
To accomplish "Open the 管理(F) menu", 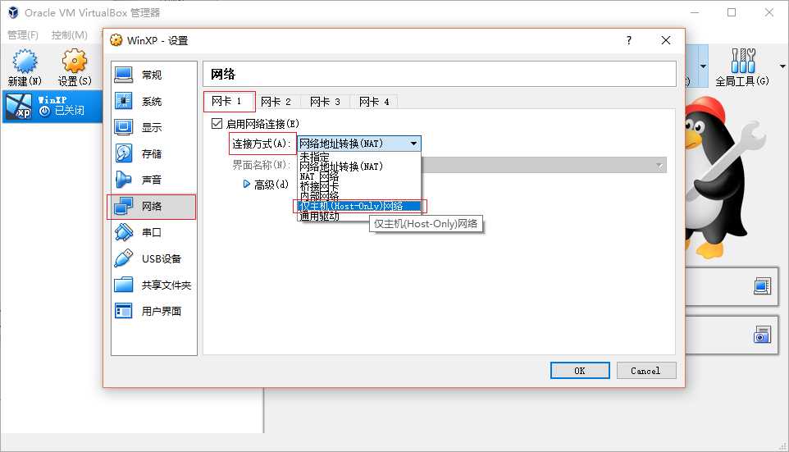I will [23, 34].
